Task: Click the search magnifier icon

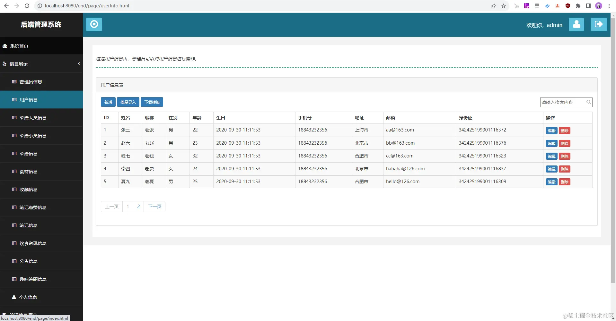Action: pyautogui.click(x=588, y=102)
